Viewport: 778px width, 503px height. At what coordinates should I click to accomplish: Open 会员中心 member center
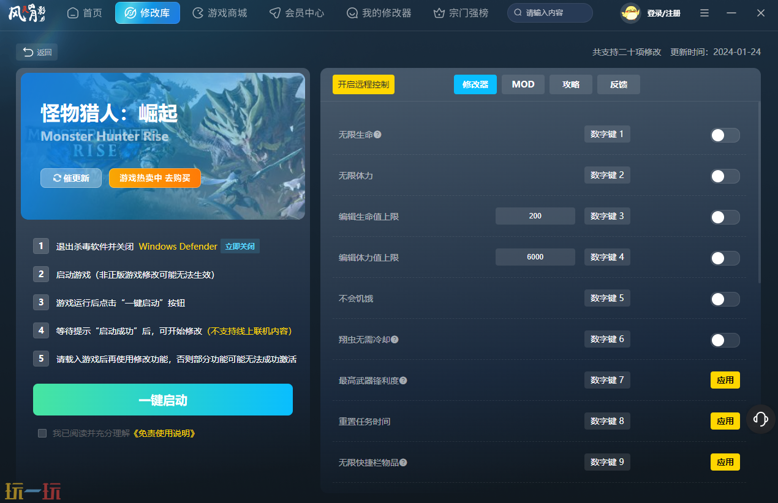coord(297,13)
